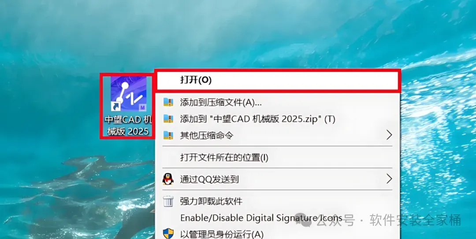Image resolution: width=476 pixels, height=239 pixels.
Task: Expand the arrow next to 通过QQ发送到
Action: (x=389, y=179)
